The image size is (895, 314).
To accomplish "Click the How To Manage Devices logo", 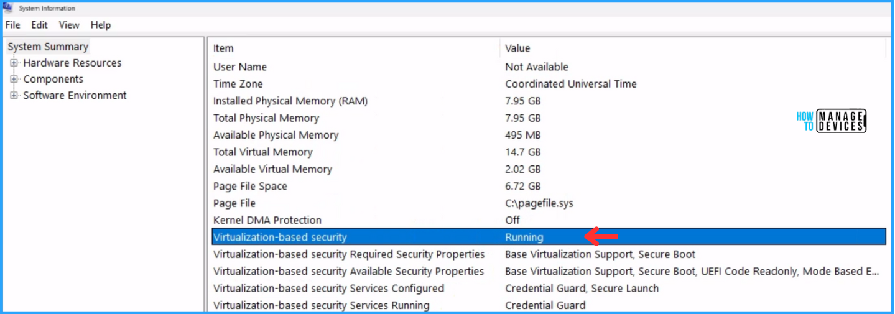I will pos(830,121).
